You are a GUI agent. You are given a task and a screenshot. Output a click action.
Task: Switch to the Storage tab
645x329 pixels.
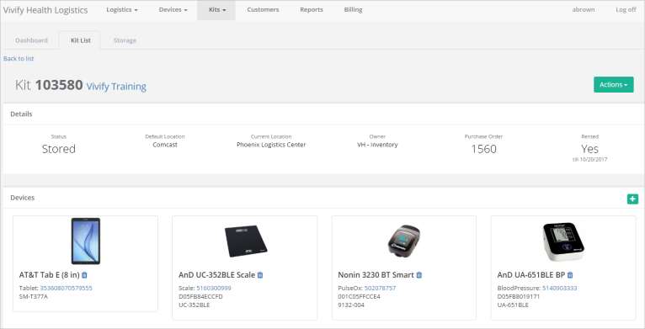pyautogui.click(x=125, y=40)
